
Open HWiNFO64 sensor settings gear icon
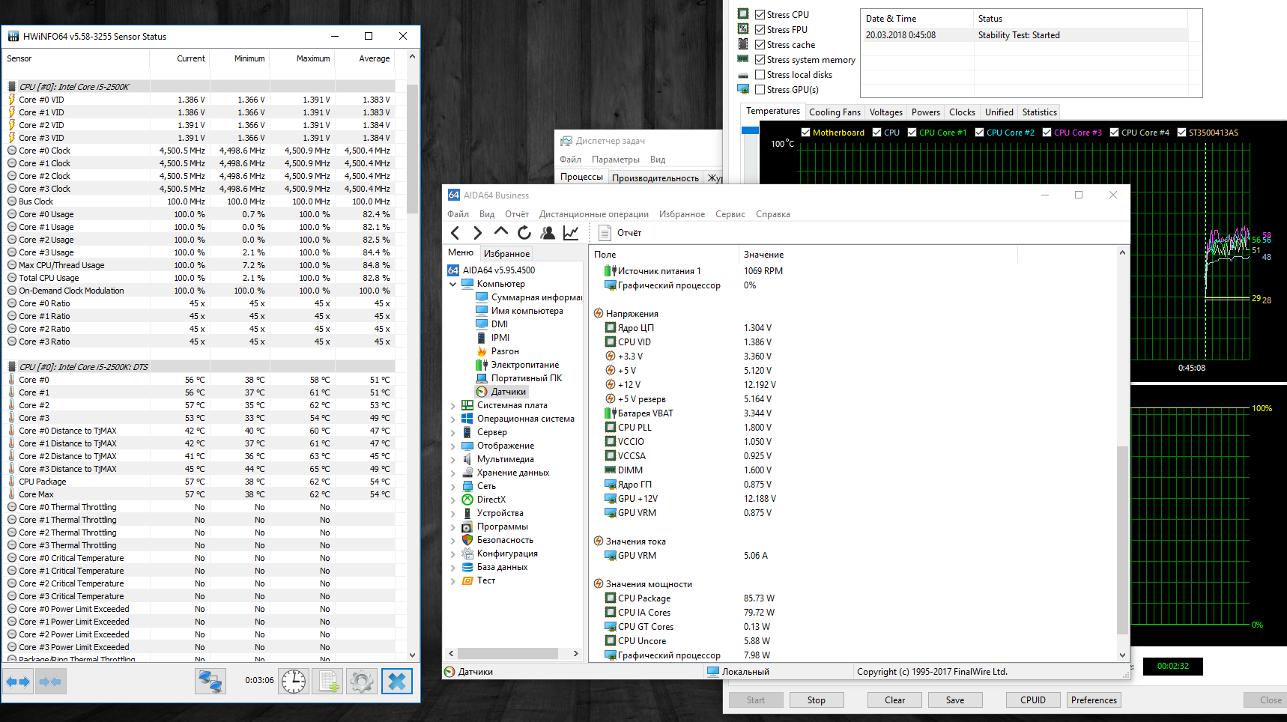tap(361, 682)
